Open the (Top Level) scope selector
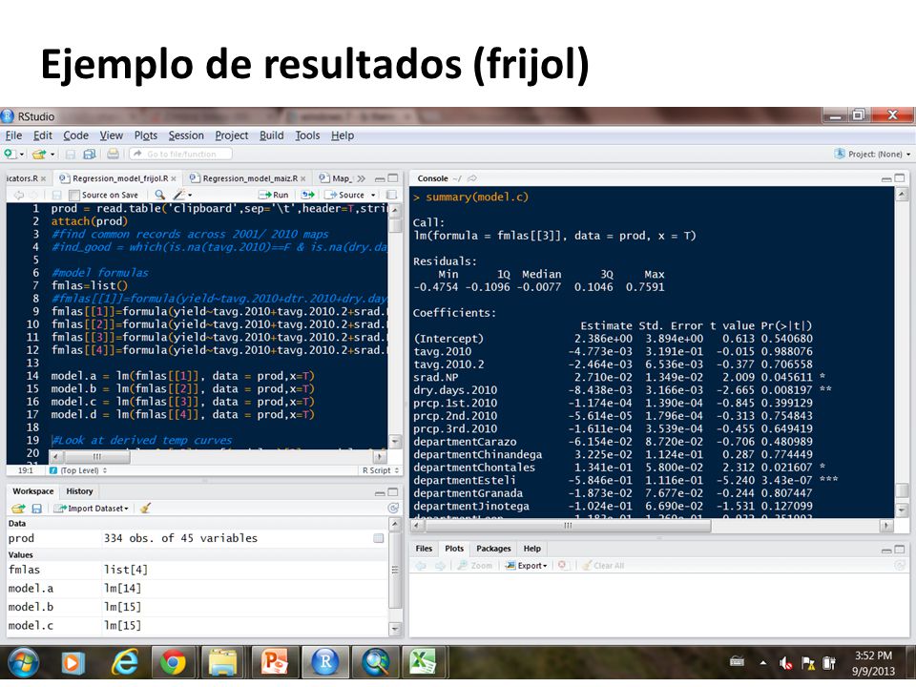Screen dimensions: 916x687 coord(78,470)
